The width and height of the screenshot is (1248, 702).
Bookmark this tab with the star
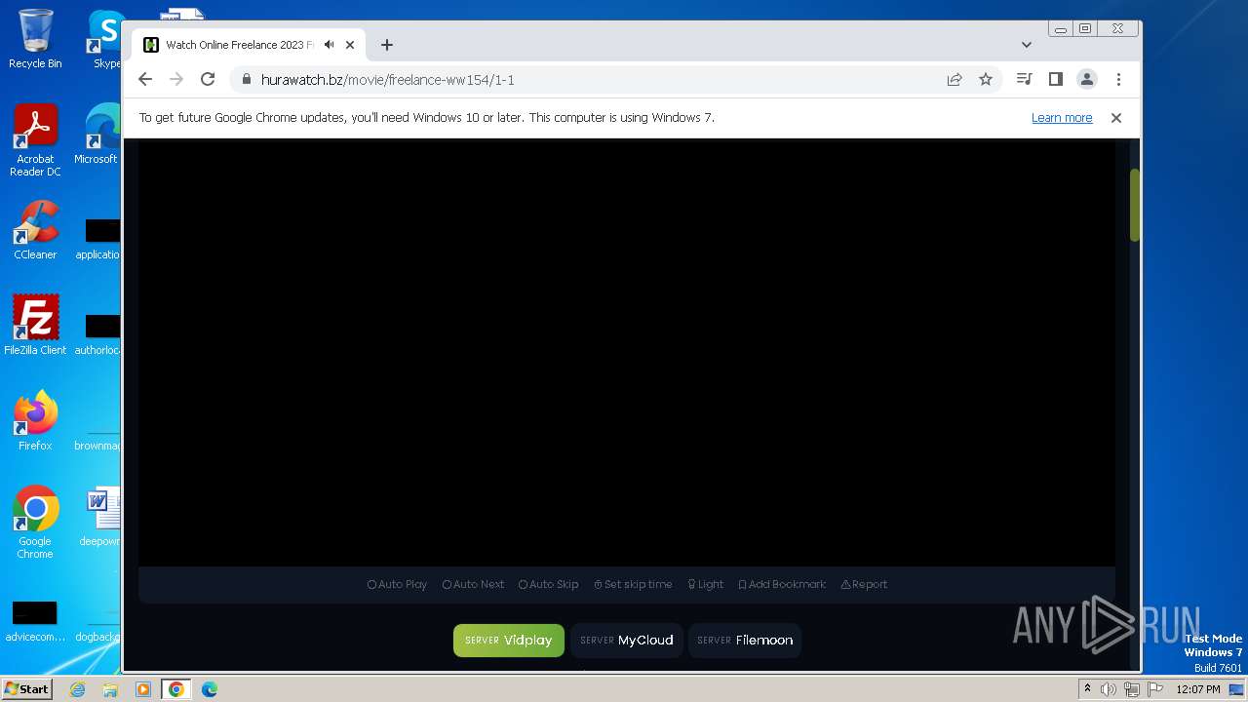[x=986, y=80]
